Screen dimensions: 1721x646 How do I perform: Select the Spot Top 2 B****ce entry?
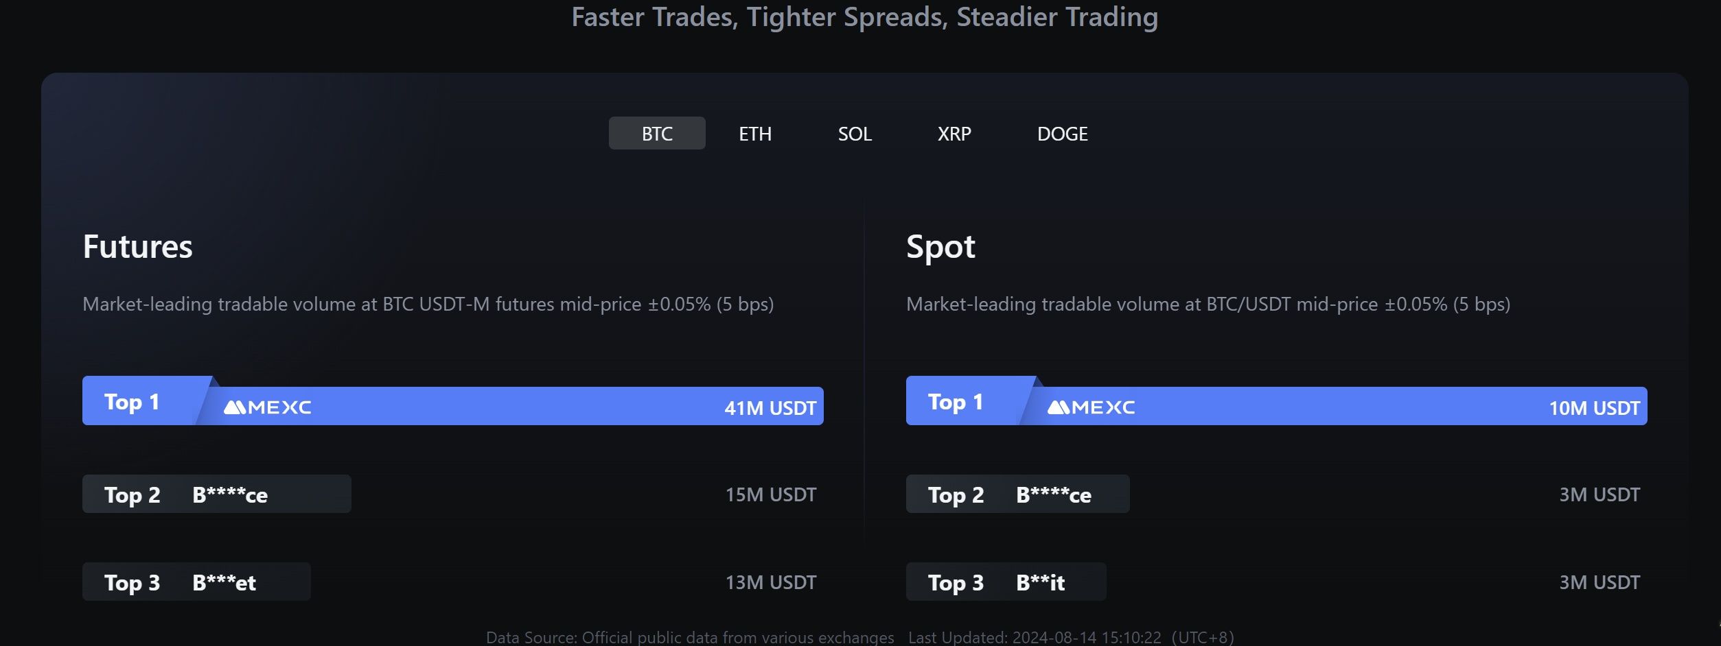1017,494
